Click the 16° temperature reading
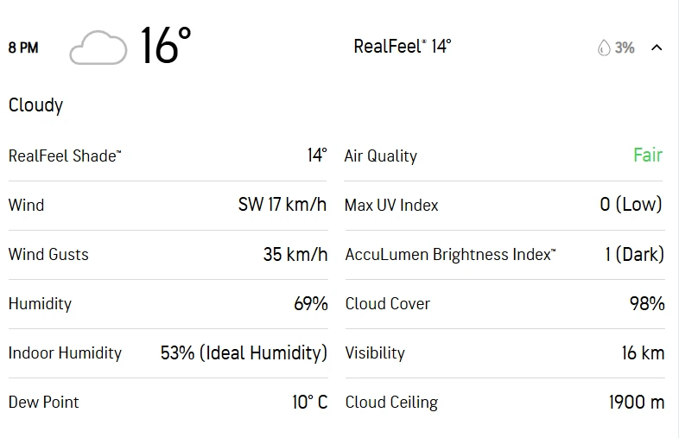 click(165, 46)
